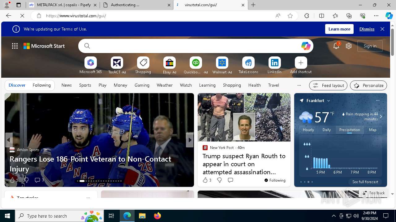Image resolution: width=396 pixels, height=222 pixels.
Task: Dislike the Trump suspect article
Action: pyautogui.click(x=219, y=180)
